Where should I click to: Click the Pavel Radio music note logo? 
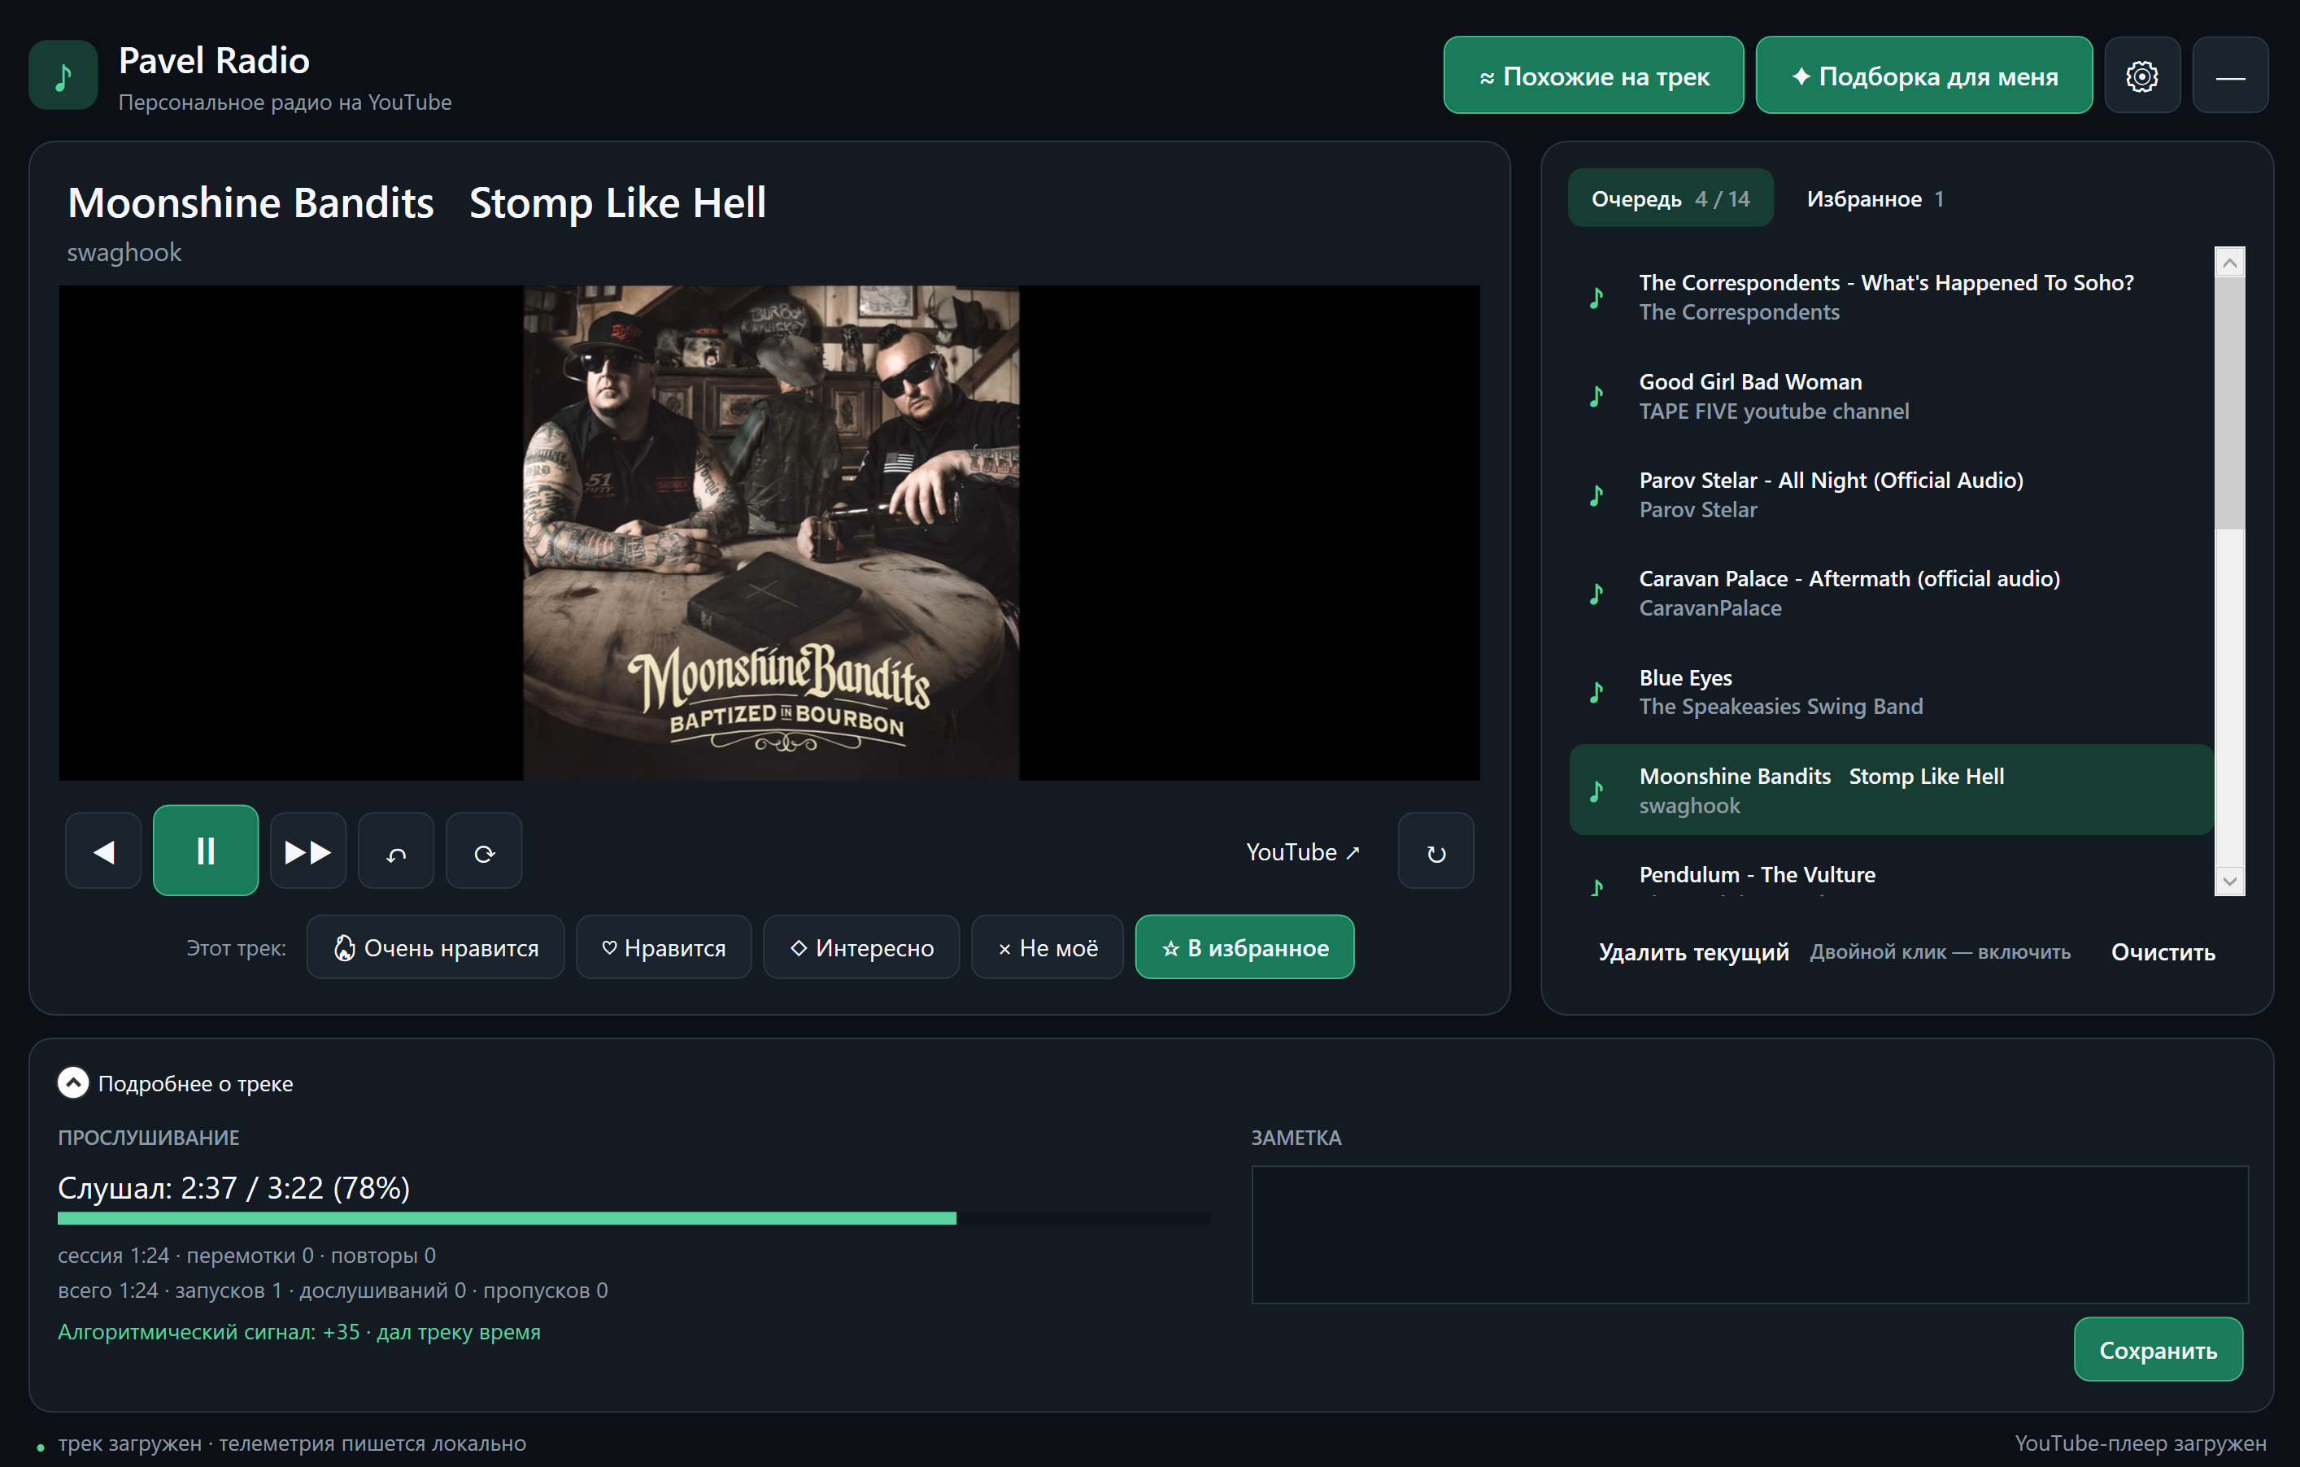click(x=63, y=76)
